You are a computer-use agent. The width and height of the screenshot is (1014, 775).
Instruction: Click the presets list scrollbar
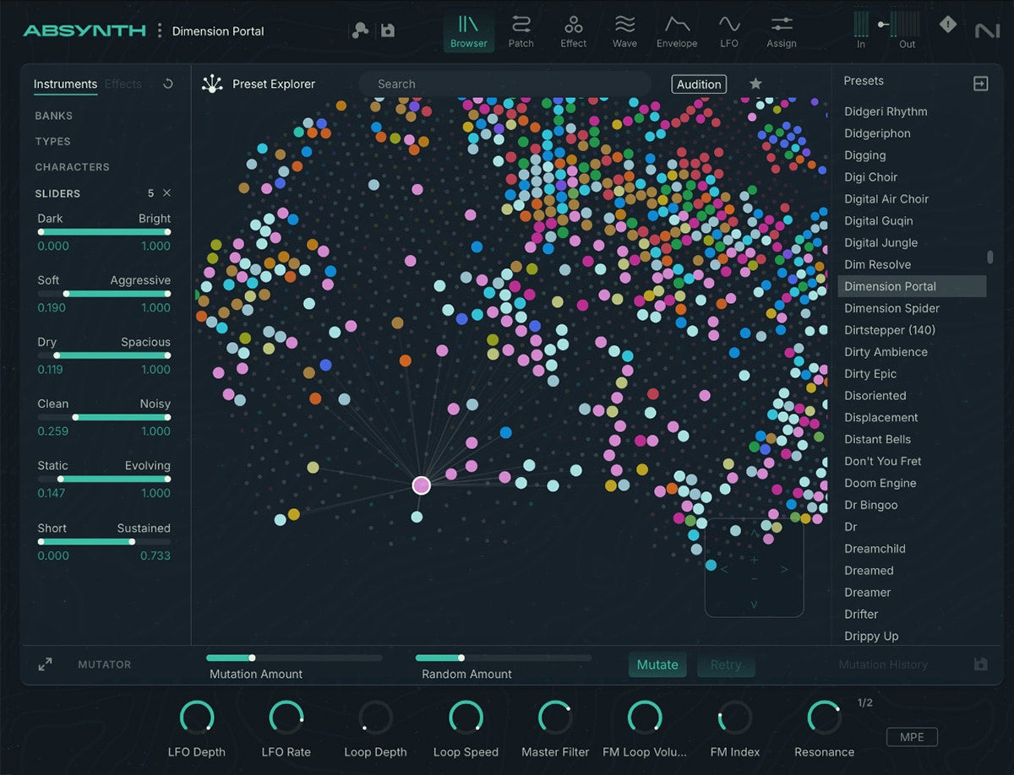(x=990, y=257)
